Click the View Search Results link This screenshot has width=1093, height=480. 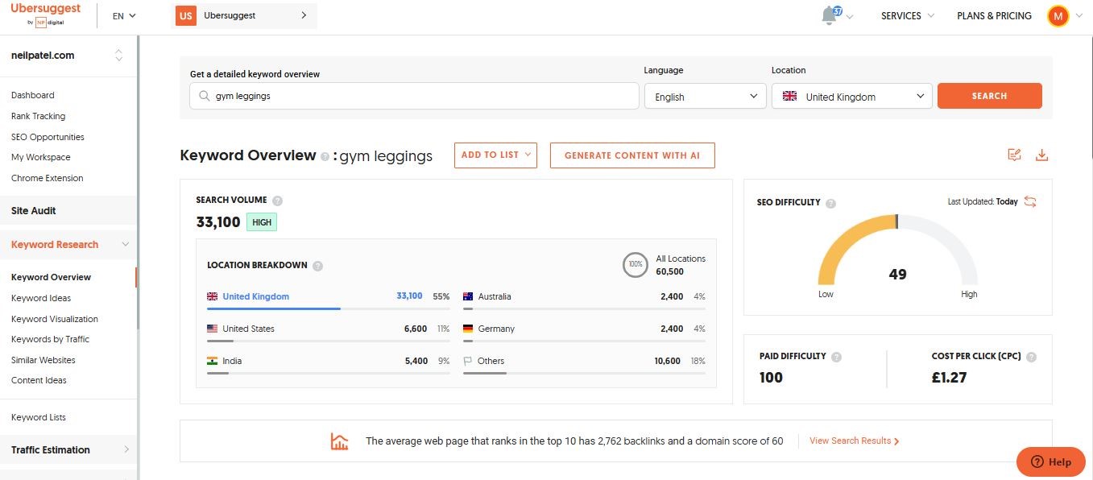(x=854, y=441)
